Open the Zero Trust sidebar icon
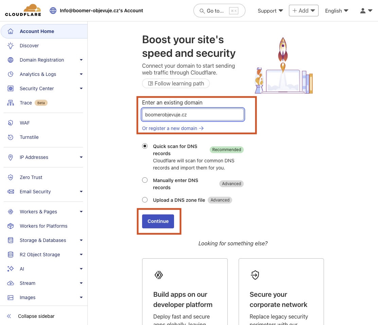Viewport: 378px width, 325px height. tap(11, 177)
